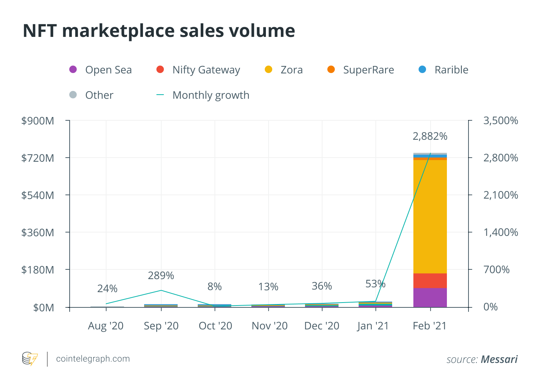
Task: Click the red Nifty Gateway segment of Feb '21 bar
Action: [x=430, y=281]
